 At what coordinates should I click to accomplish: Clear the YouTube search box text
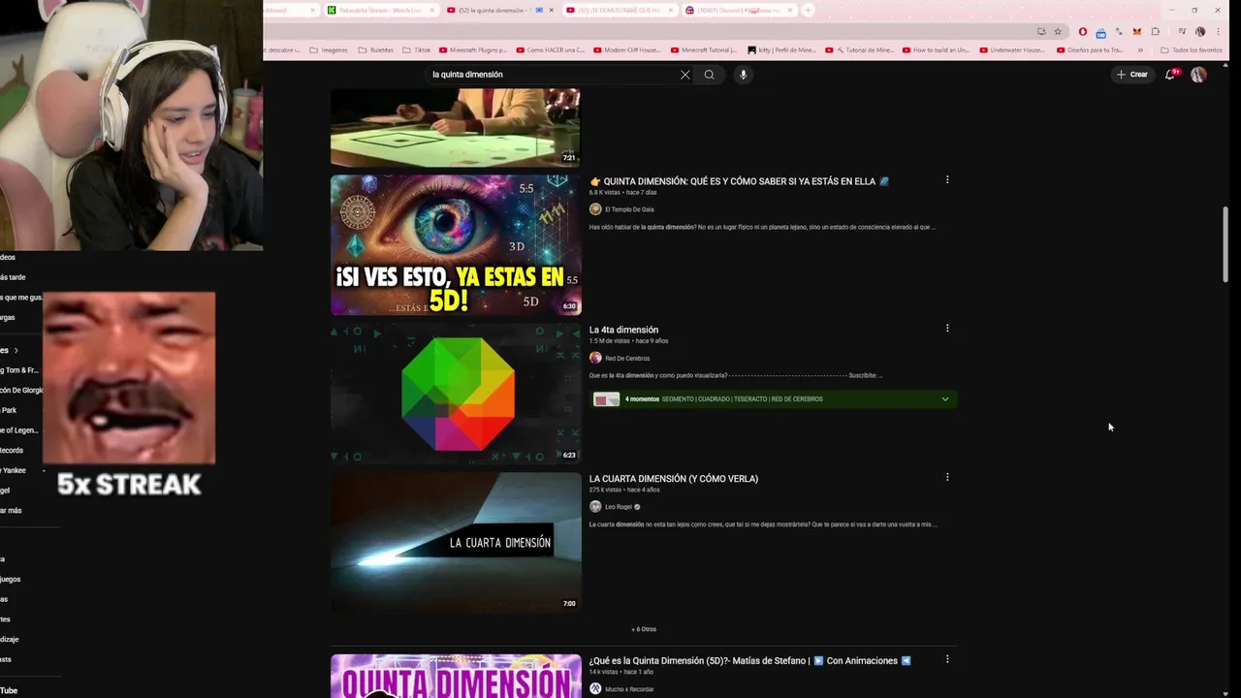pos(684,75)
